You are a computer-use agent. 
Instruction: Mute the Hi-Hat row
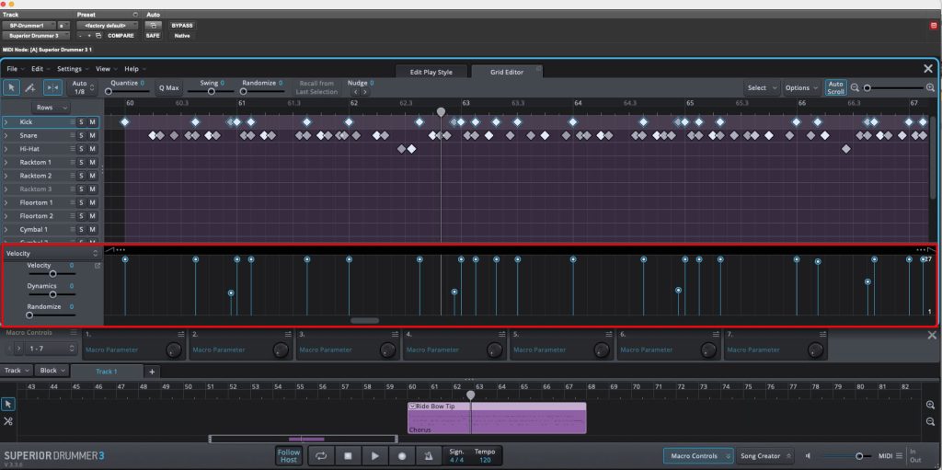click(93, 148)
